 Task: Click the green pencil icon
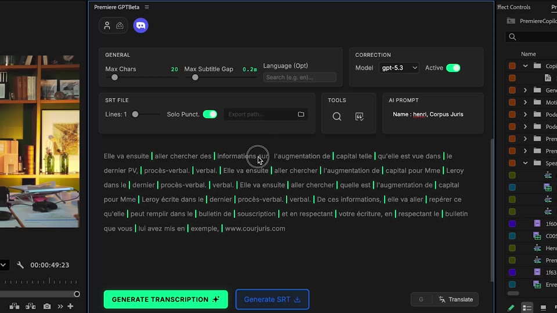pos(511,308)
